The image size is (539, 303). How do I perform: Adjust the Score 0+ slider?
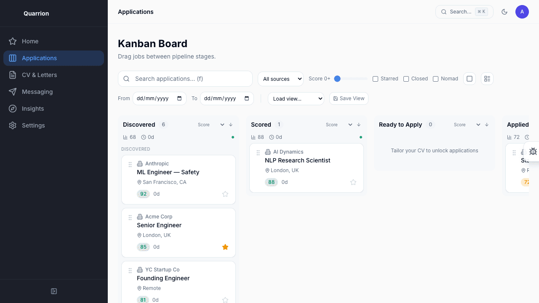350,79
